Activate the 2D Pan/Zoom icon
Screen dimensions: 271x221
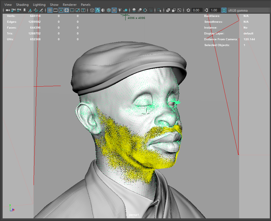click(36, 10)
